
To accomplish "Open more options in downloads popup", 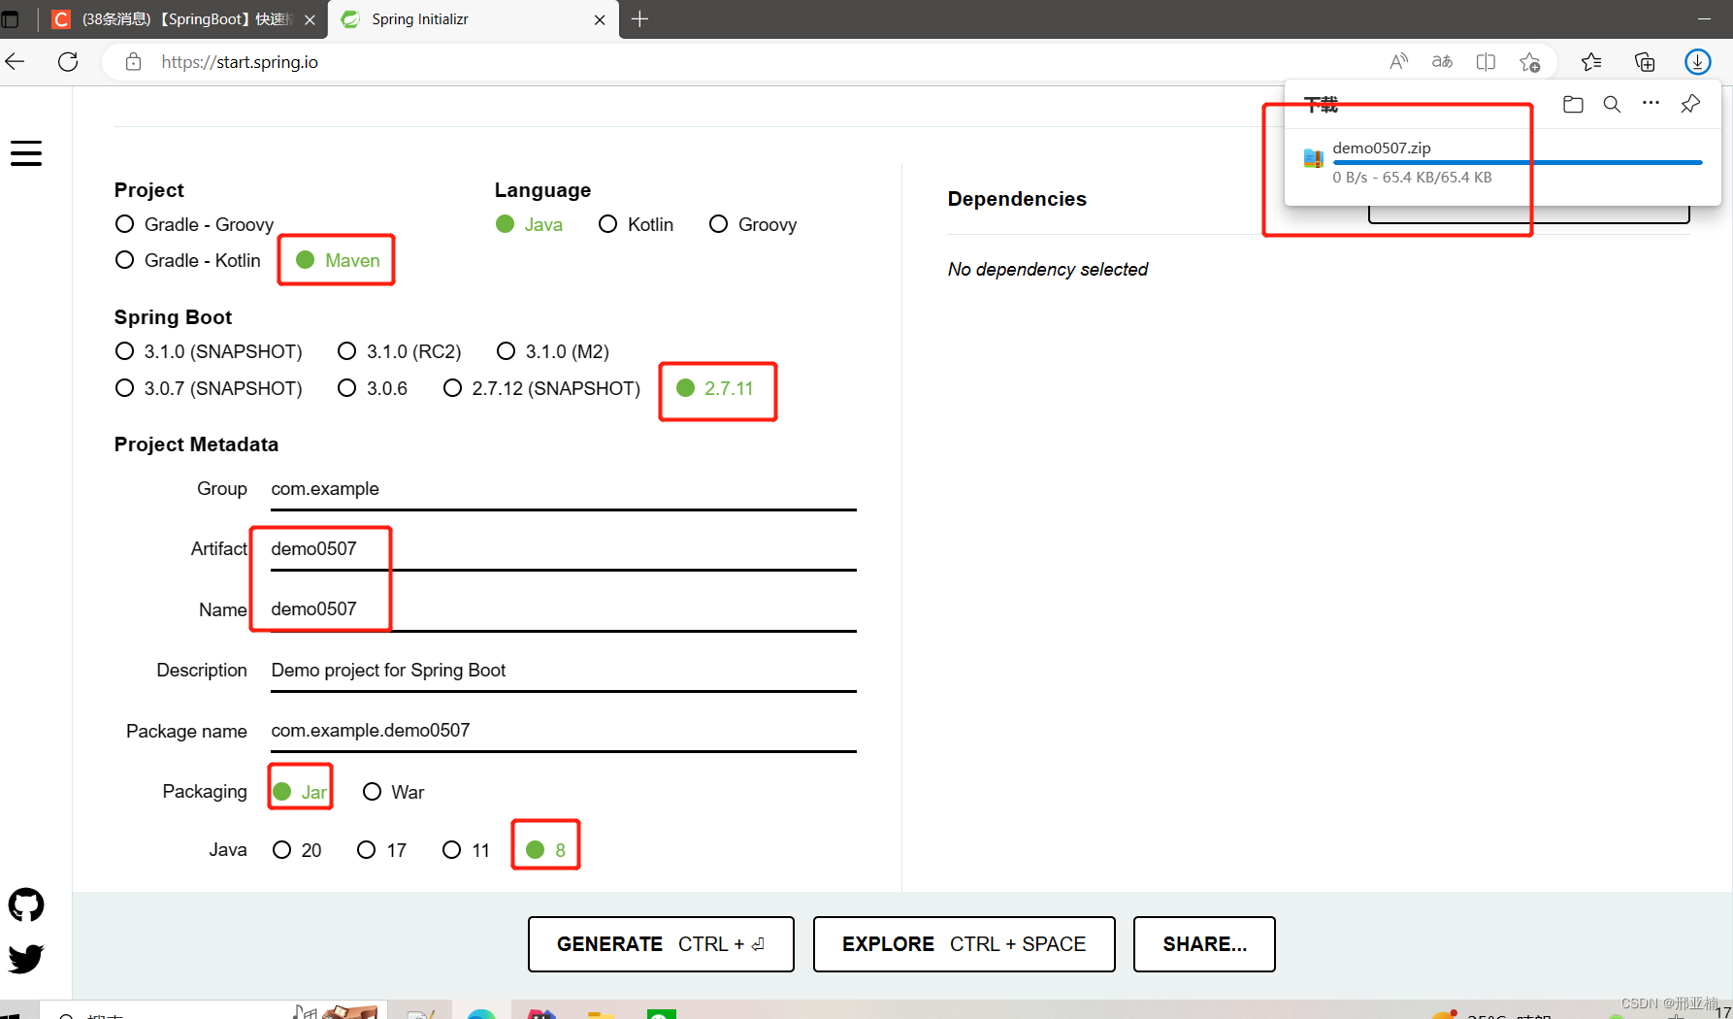I will coord(1651,103).
